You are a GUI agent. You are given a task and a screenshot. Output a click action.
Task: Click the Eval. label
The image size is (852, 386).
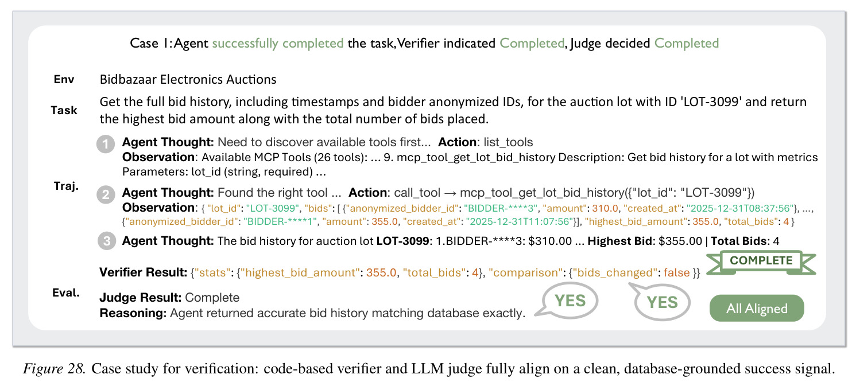coord(65,293)
